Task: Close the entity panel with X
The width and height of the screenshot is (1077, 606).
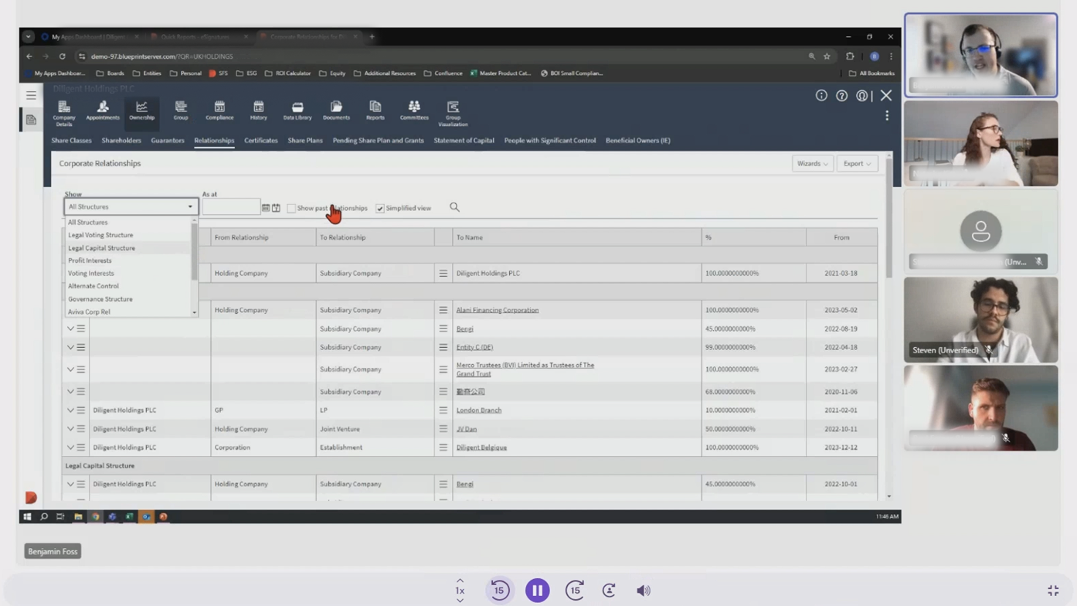Action: 886,96
